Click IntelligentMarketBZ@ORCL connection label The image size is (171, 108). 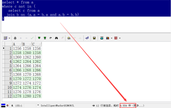(x=58, y=106)
